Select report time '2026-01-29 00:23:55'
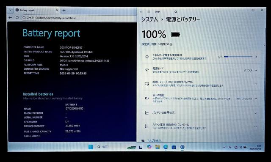 coord(73,74)
